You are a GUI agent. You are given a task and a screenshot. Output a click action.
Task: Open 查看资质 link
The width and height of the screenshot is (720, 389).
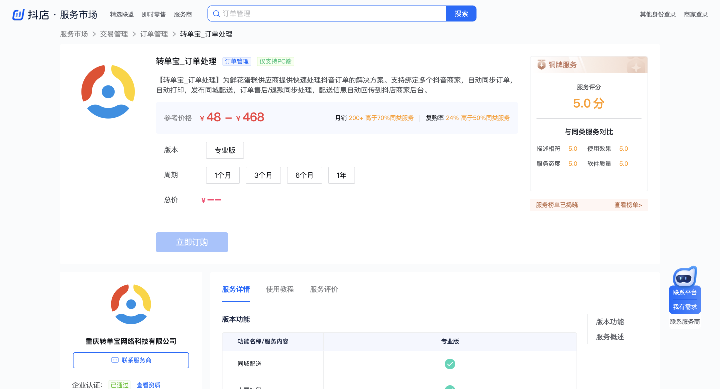coord(148,385)
